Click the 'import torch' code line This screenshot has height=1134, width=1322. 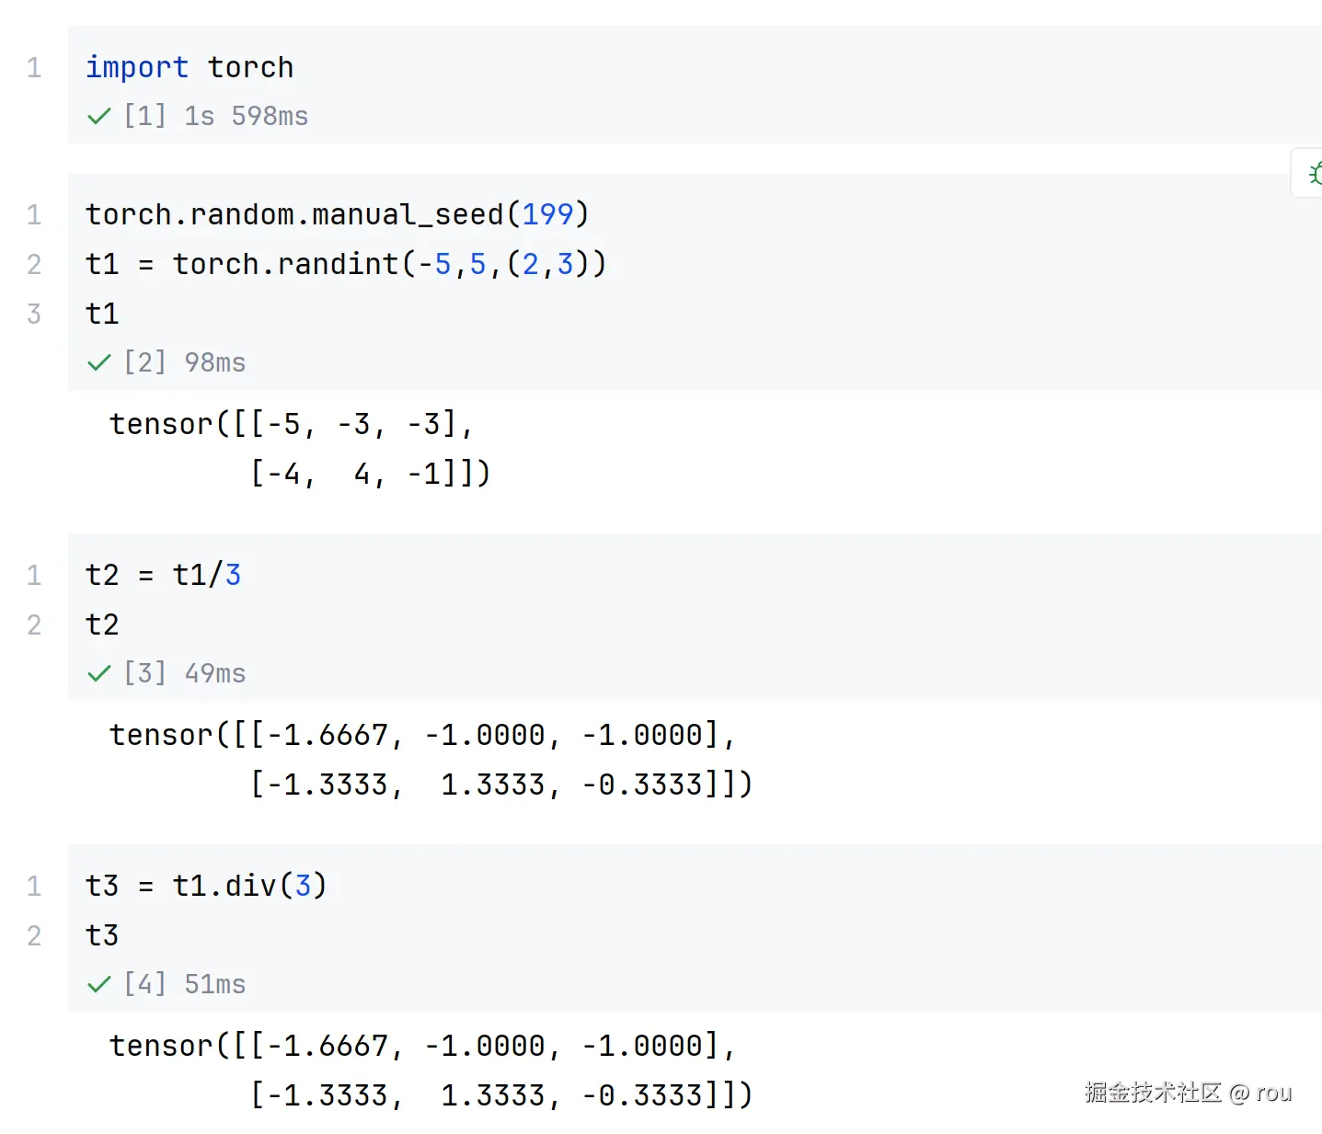(190, 67)
